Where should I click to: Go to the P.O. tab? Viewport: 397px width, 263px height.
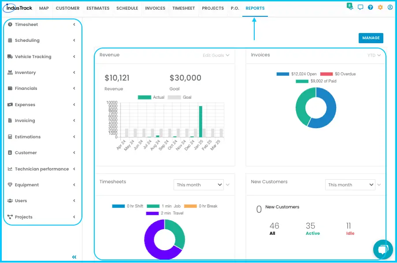(235, 8)
